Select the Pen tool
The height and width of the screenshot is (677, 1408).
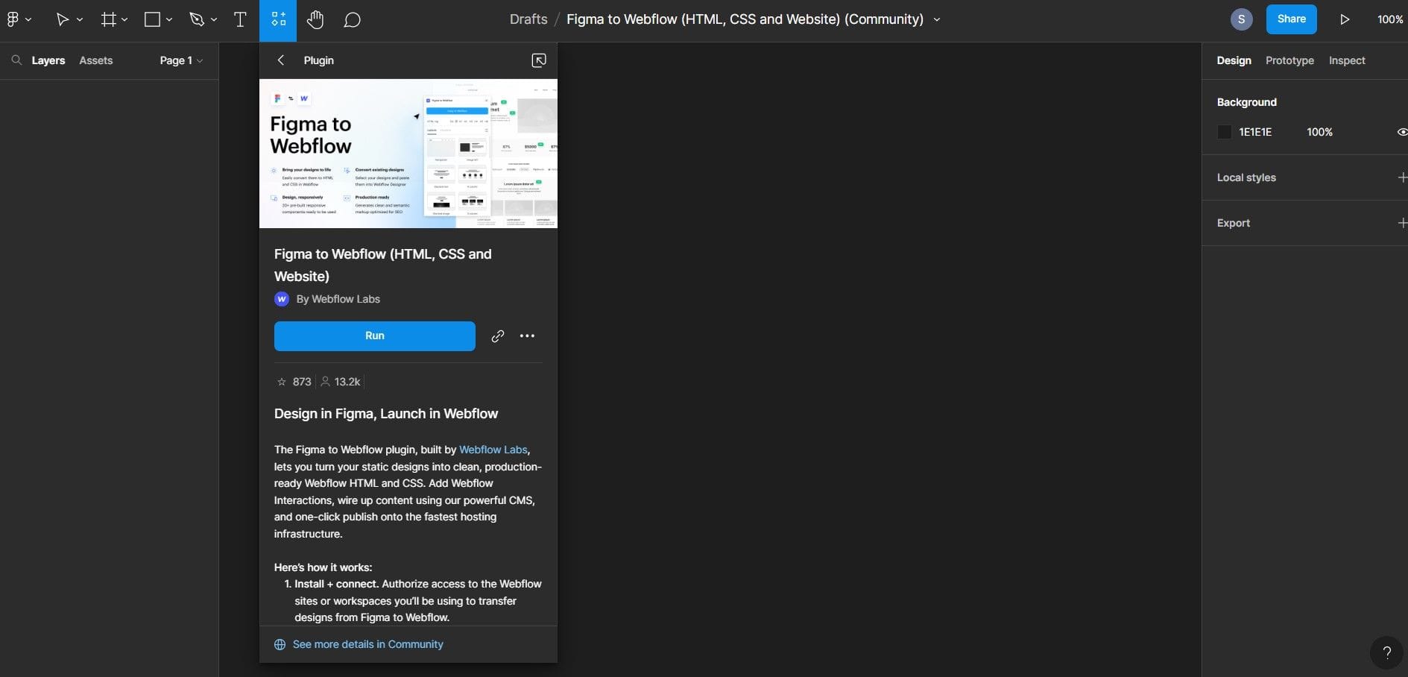tap(196, 19)
